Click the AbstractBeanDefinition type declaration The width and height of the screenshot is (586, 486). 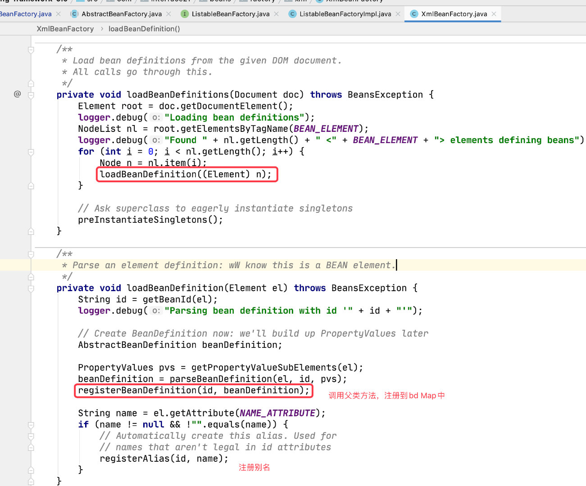[137, 345]
